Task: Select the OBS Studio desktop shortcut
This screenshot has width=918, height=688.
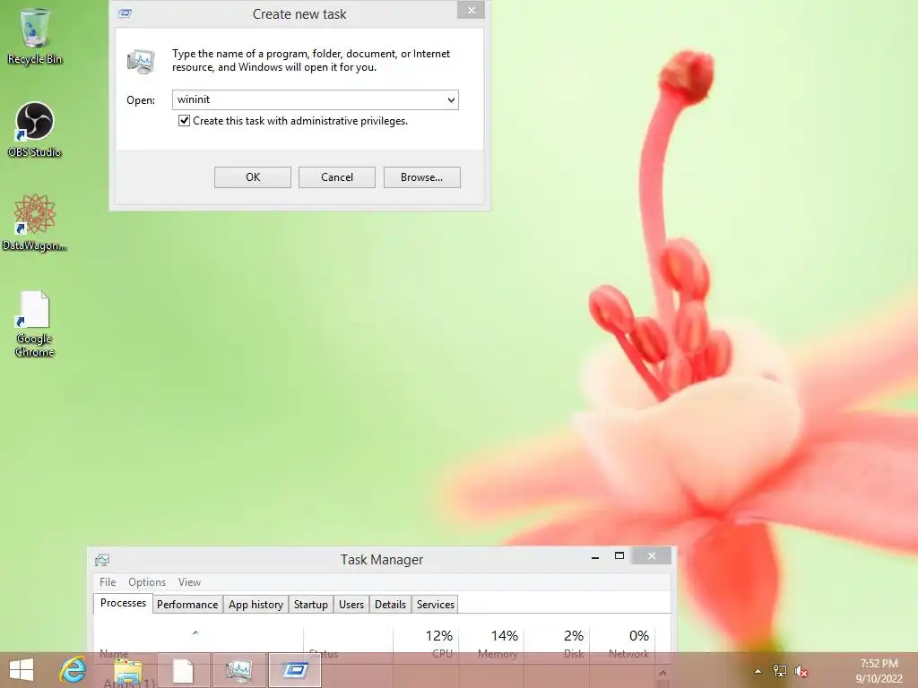Action: [35, 130]
